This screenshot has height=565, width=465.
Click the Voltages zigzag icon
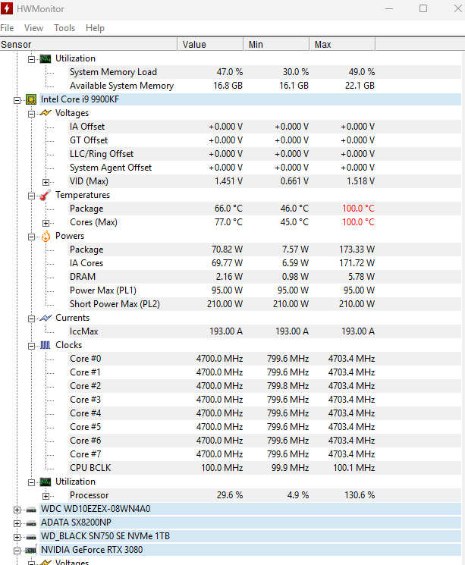(46, 113)
